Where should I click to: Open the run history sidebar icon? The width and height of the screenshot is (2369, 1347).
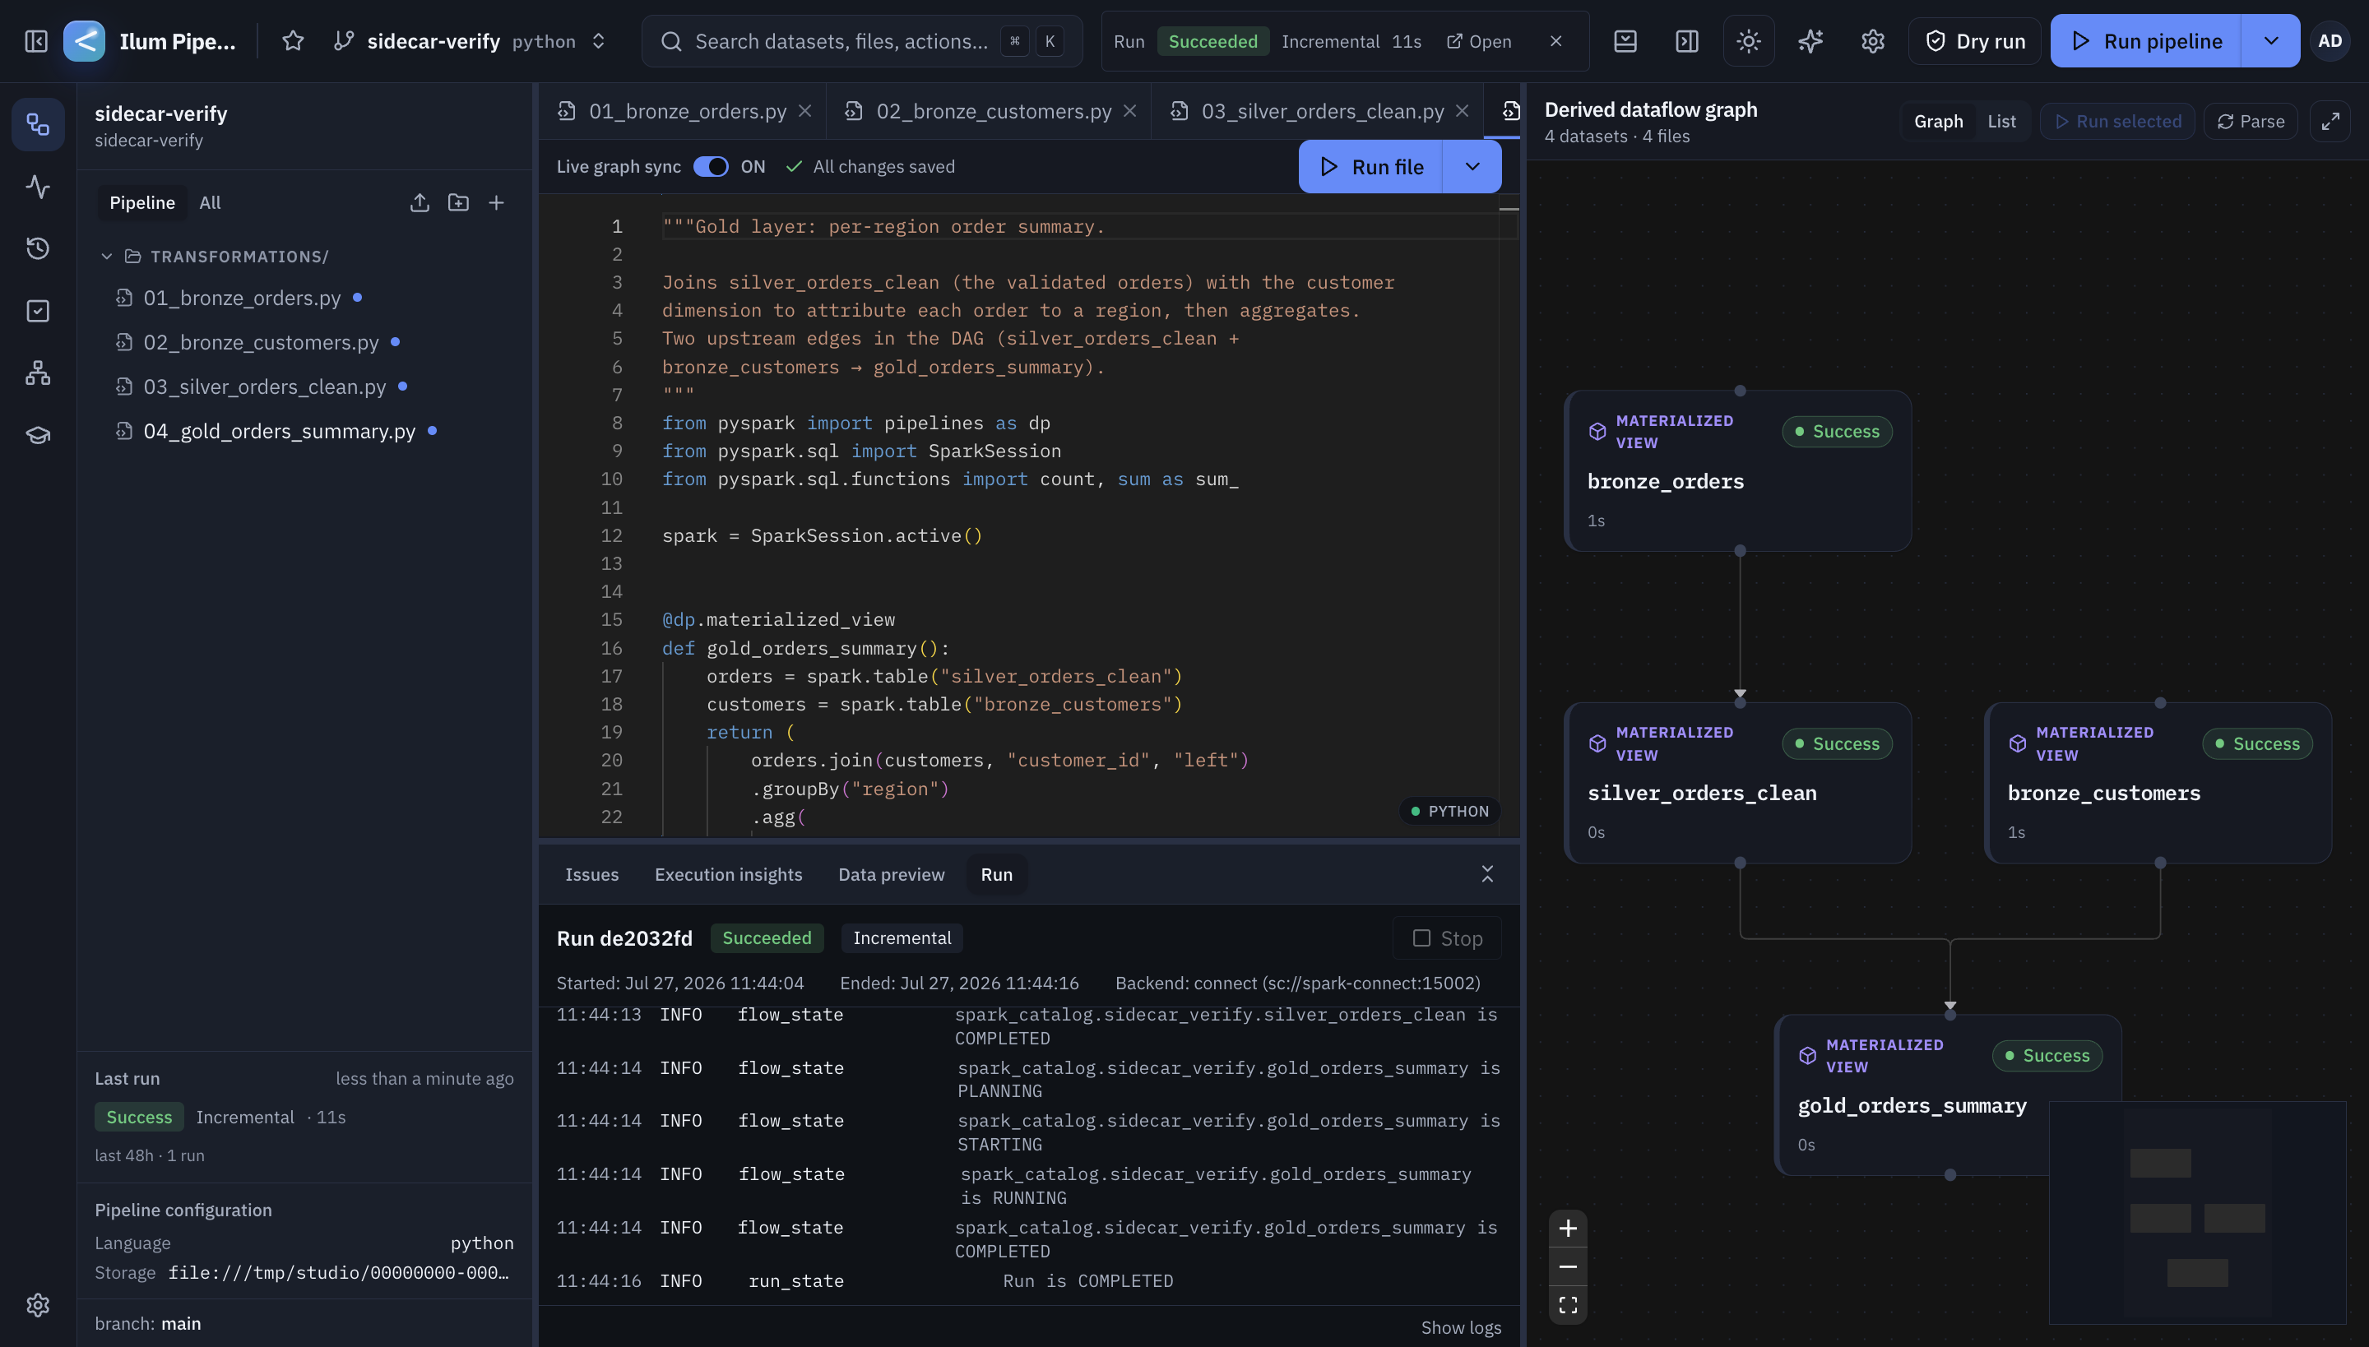pyautogui.click(x=37, y=248)
